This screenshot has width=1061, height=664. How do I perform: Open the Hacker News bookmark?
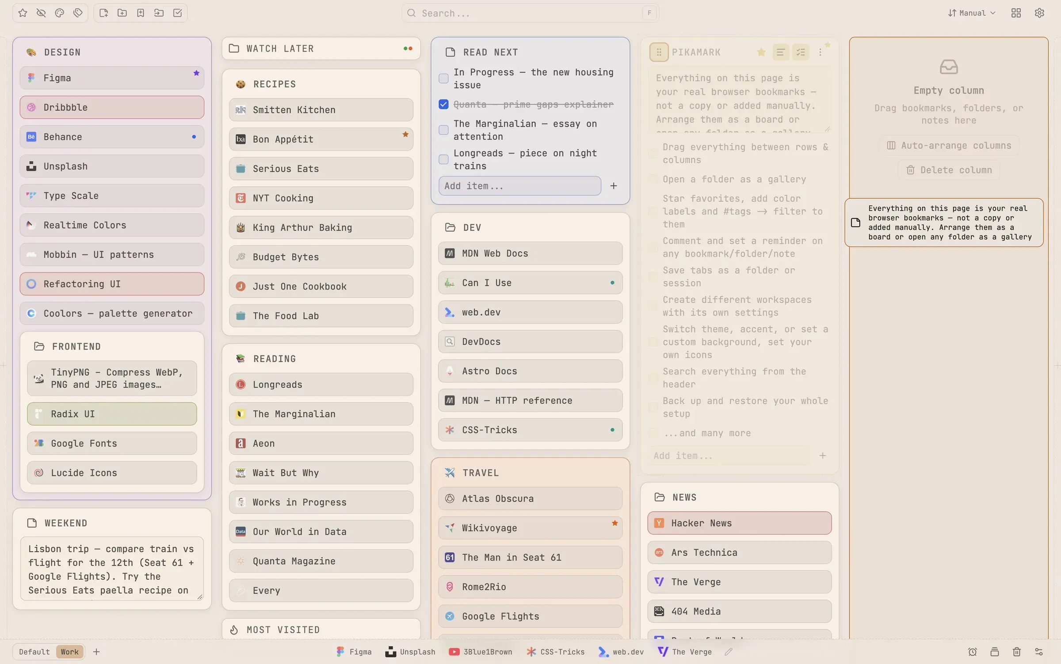740,523
